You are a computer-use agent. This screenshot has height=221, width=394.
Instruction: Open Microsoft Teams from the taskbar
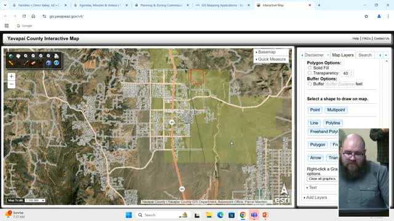pos(254,215)
